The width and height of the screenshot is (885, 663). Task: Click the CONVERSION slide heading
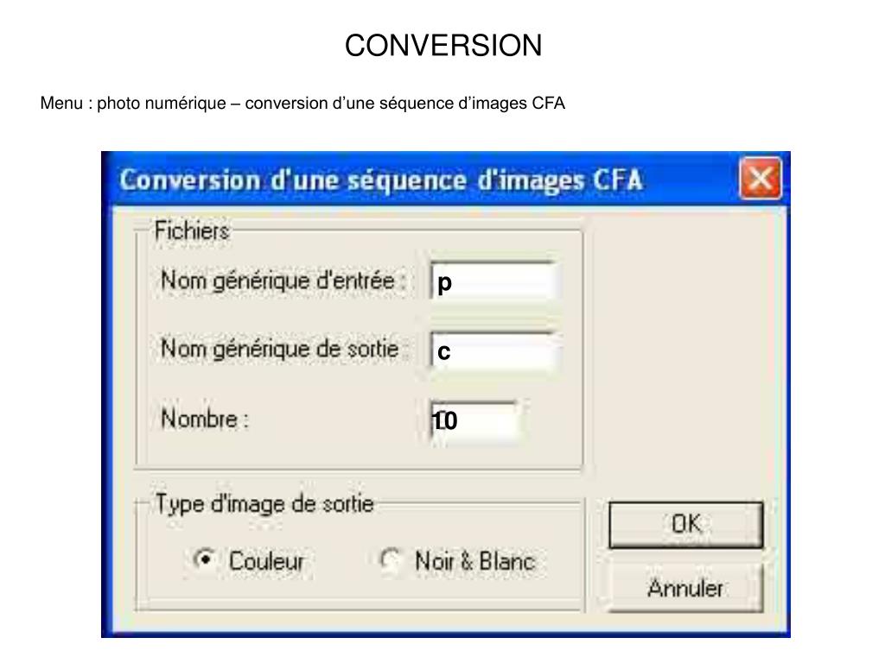pyautogui.click(x=443, y=45)
